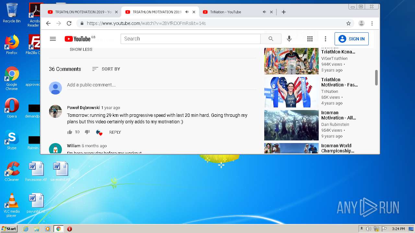Select the Firefox desktop icon
415x233 pixels.
(x=12, y=45)
